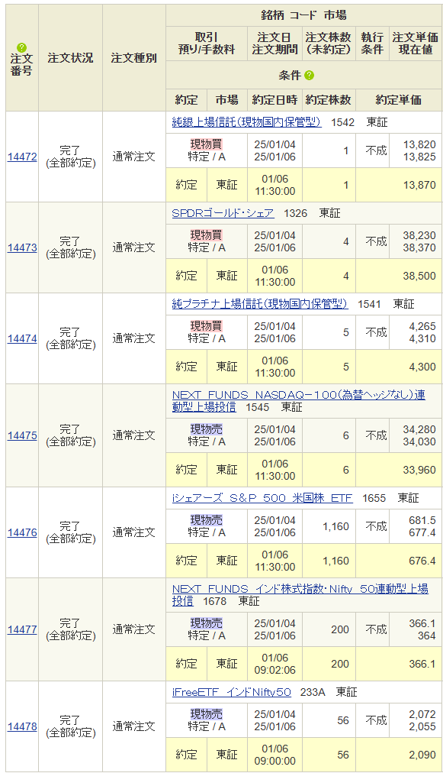Click 現物売 label in order 14476 row
Screen dimensions: 443x773
click(206, 520)
